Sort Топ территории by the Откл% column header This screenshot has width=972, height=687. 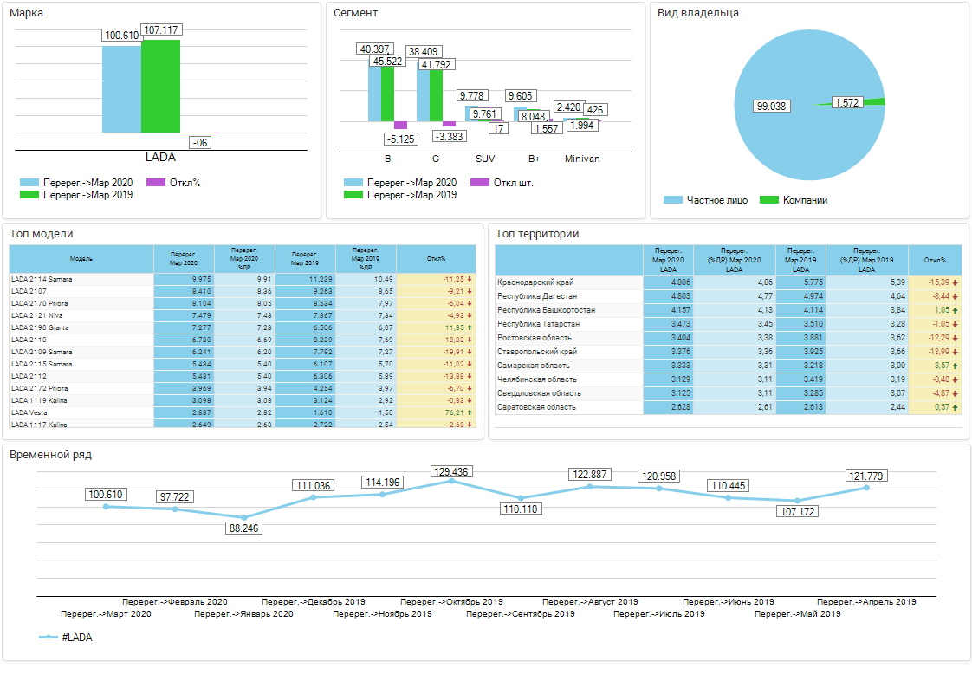coord(934,260)
